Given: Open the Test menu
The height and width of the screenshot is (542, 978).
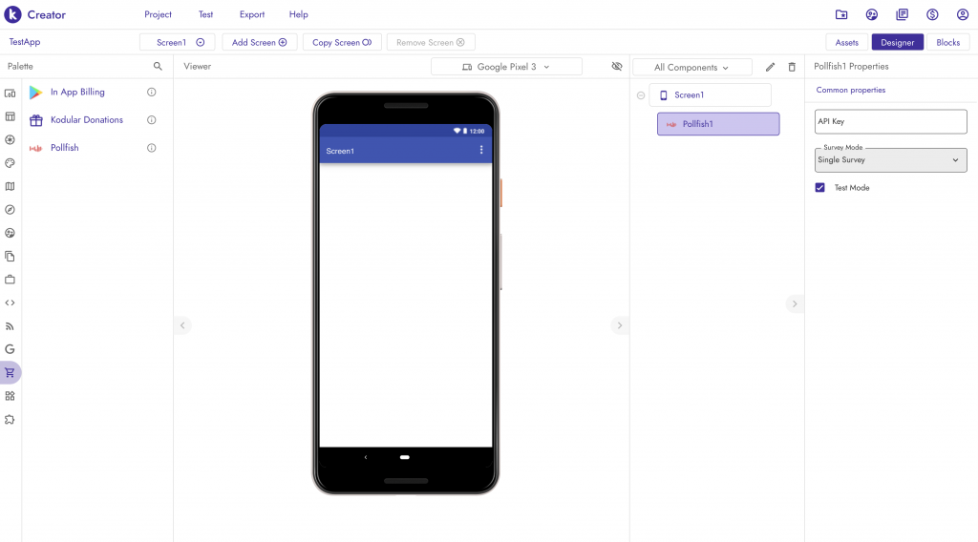Looking at the screenshot, I should [206, 14].
